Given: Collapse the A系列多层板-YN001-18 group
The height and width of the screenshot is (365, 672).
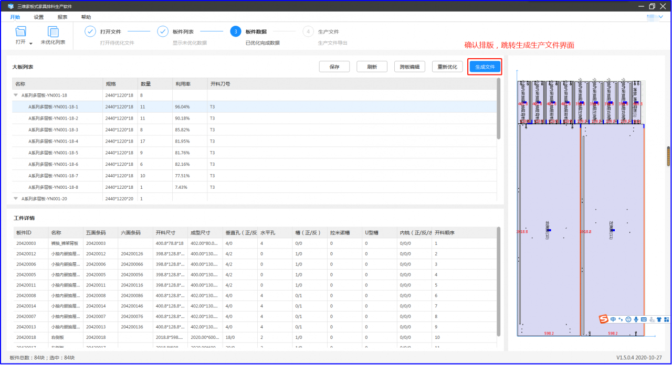Looking at the screenshot, I should coord(16,95).
